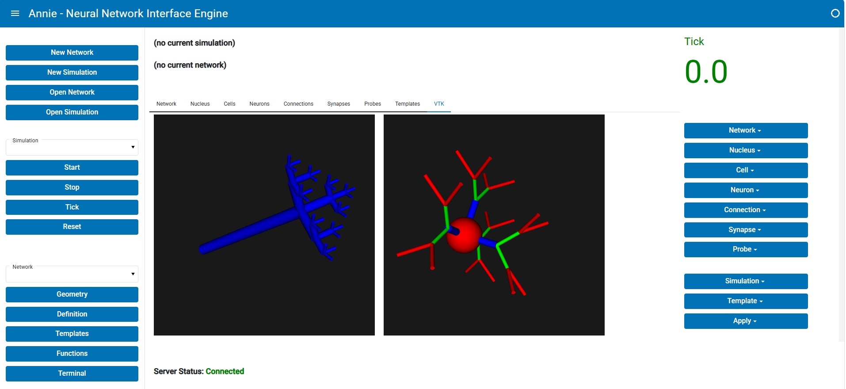Open the Terminal button
Viewport: 846px width, 389px height.
[x=72, y=374]
